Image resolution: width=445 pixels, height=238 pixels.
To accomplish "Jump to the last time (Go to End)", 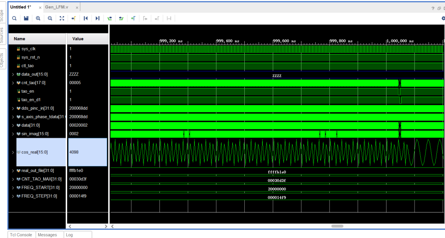I will [98, 19].
